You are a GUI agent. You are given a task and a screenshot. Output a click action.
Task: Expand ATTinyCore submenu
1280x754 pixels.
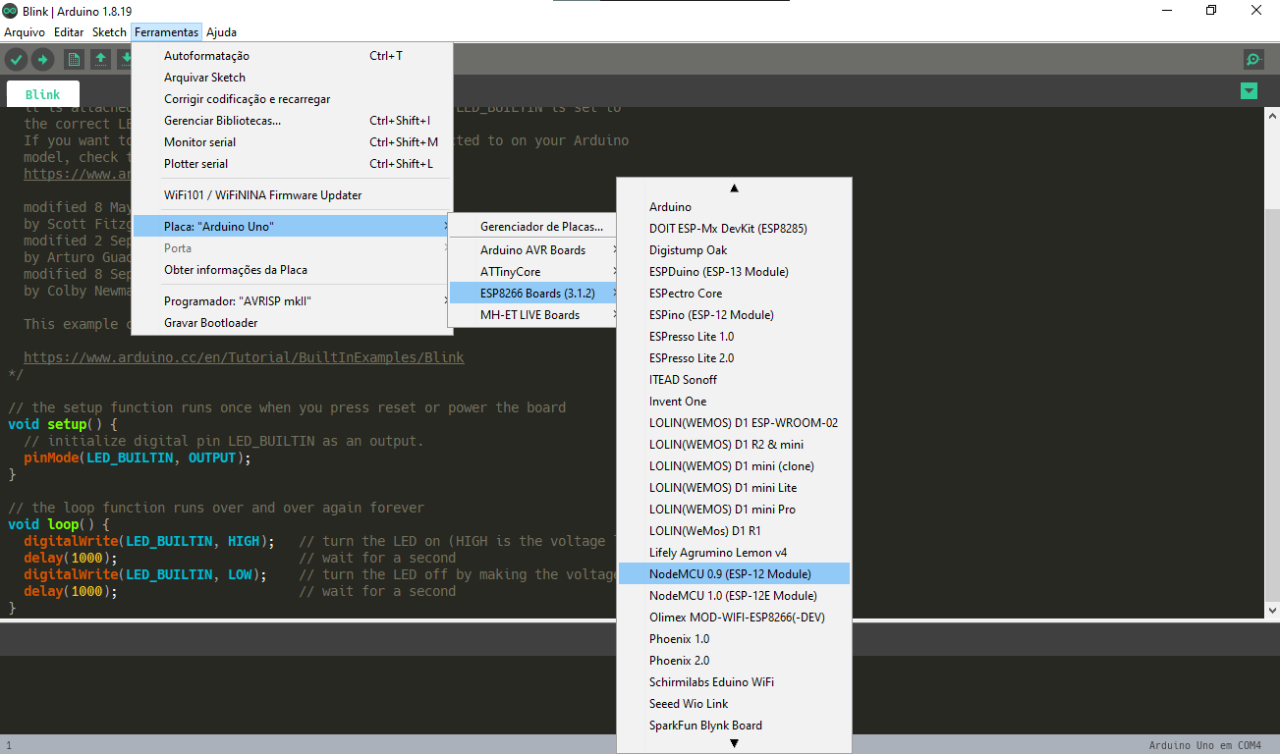point(533,272)
